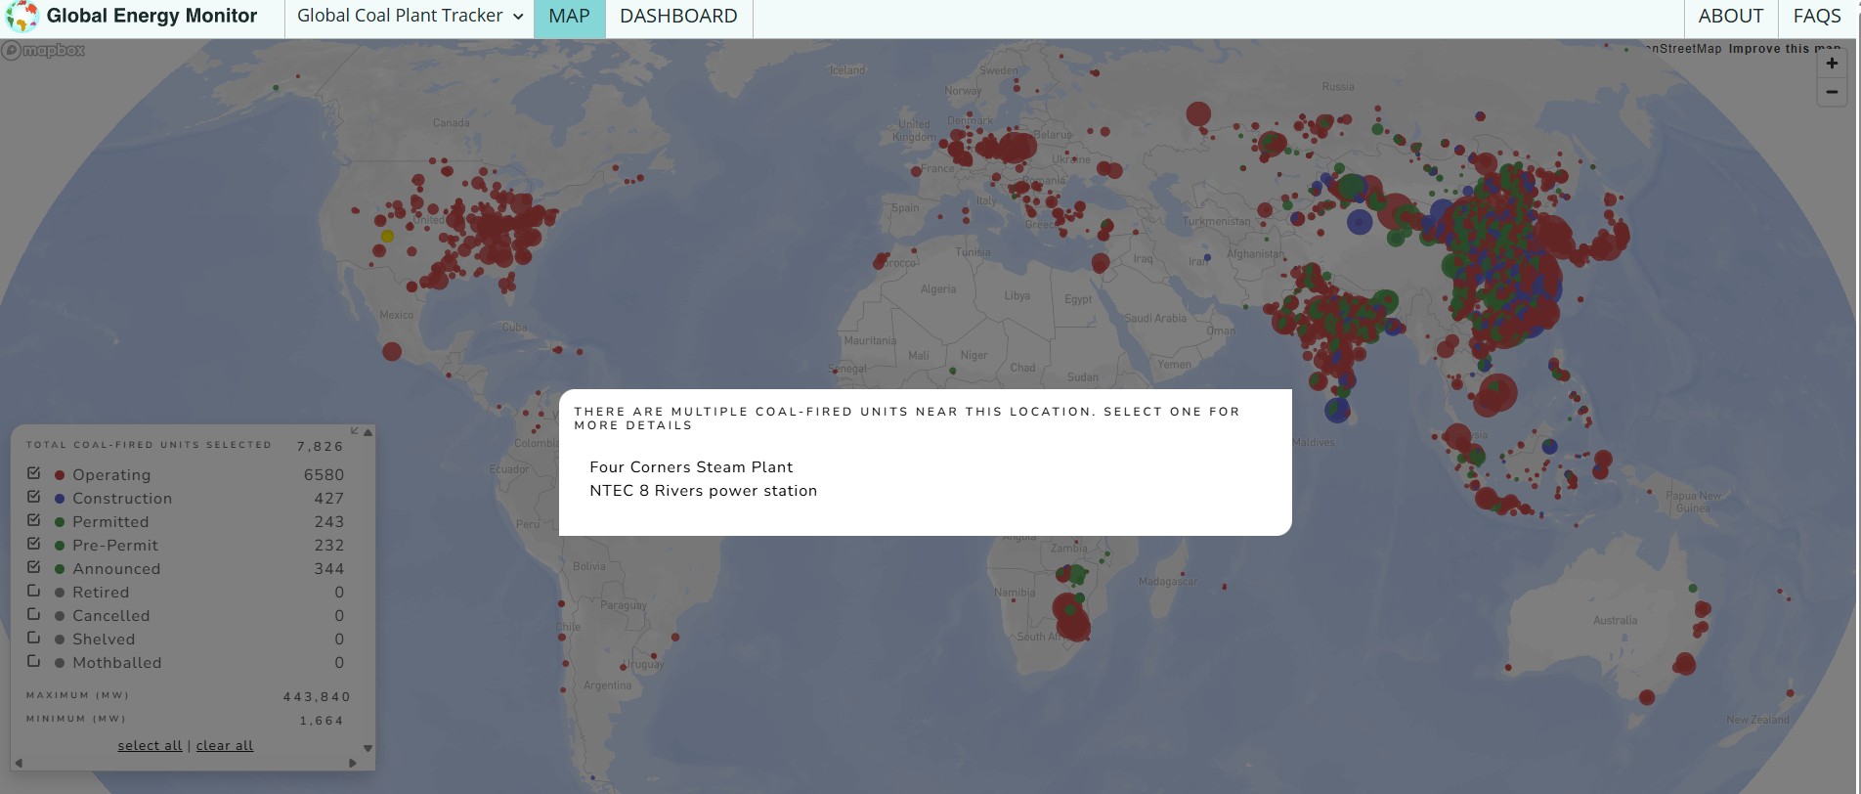Open the Global Coal Plant Tracker dropdown
1861x794 pixels.
410,17
